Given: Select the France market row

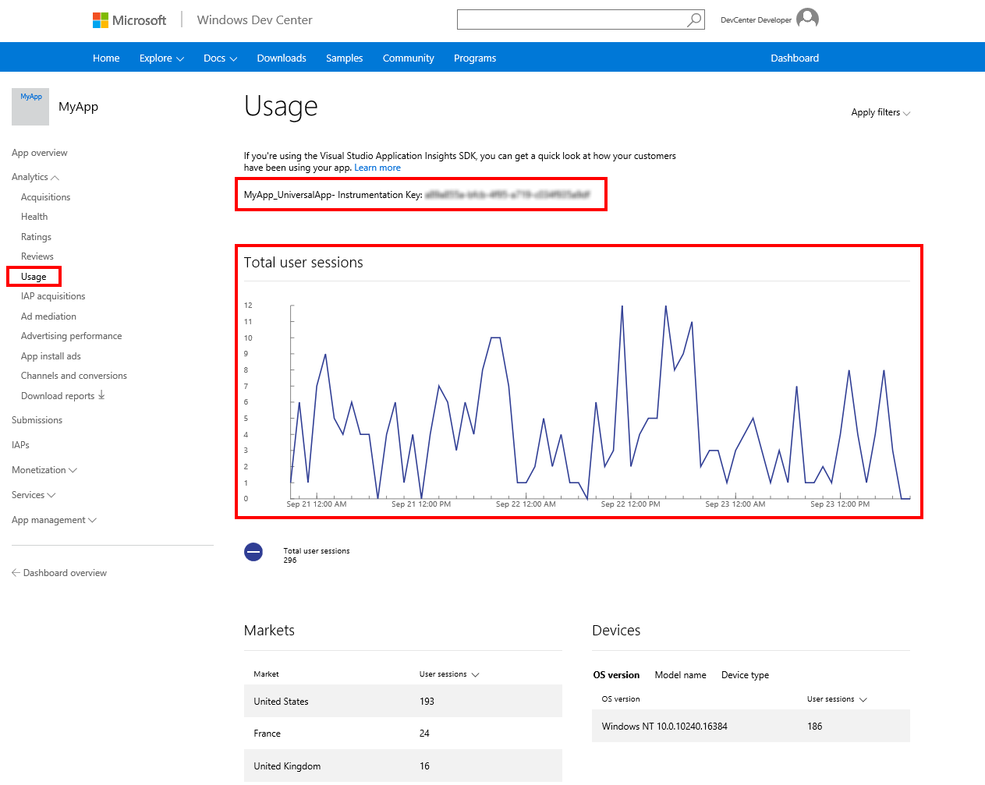Looking at the screenshot, I should [402, 734].
